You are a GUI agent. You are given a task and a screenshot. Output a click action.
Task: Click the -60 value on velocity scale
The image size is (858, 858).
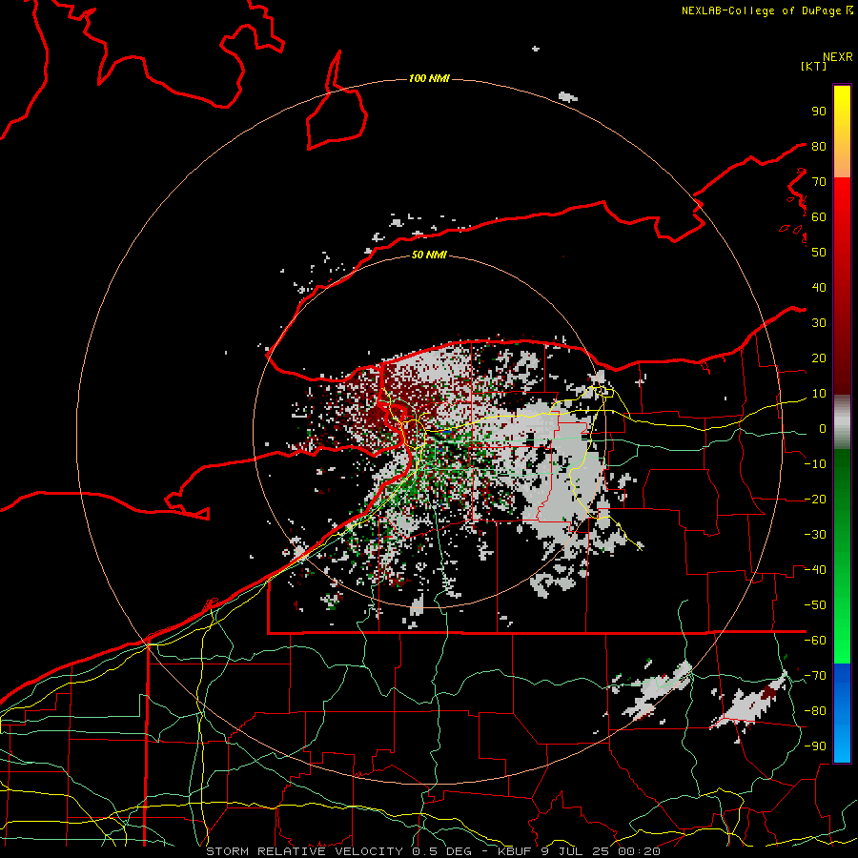click(815, 641)
